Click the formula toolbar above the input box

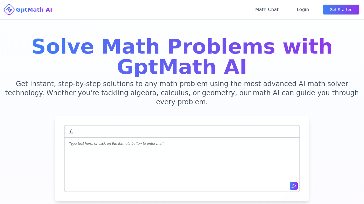coord(182,131)
